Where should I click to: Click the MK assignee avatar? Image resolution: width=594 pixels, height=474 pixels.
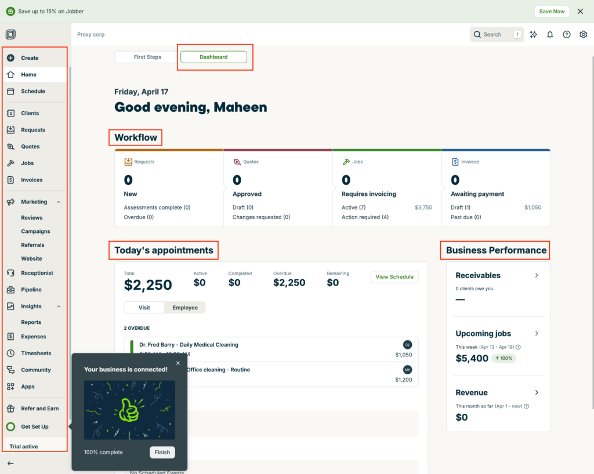pos(408,370)
